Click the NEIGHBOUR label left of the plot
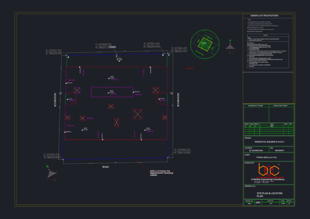This screenshot has width=310, height=219. [55, 100]
